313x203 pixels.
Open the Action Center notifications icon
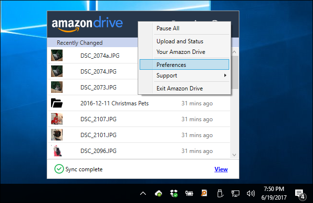300,194
